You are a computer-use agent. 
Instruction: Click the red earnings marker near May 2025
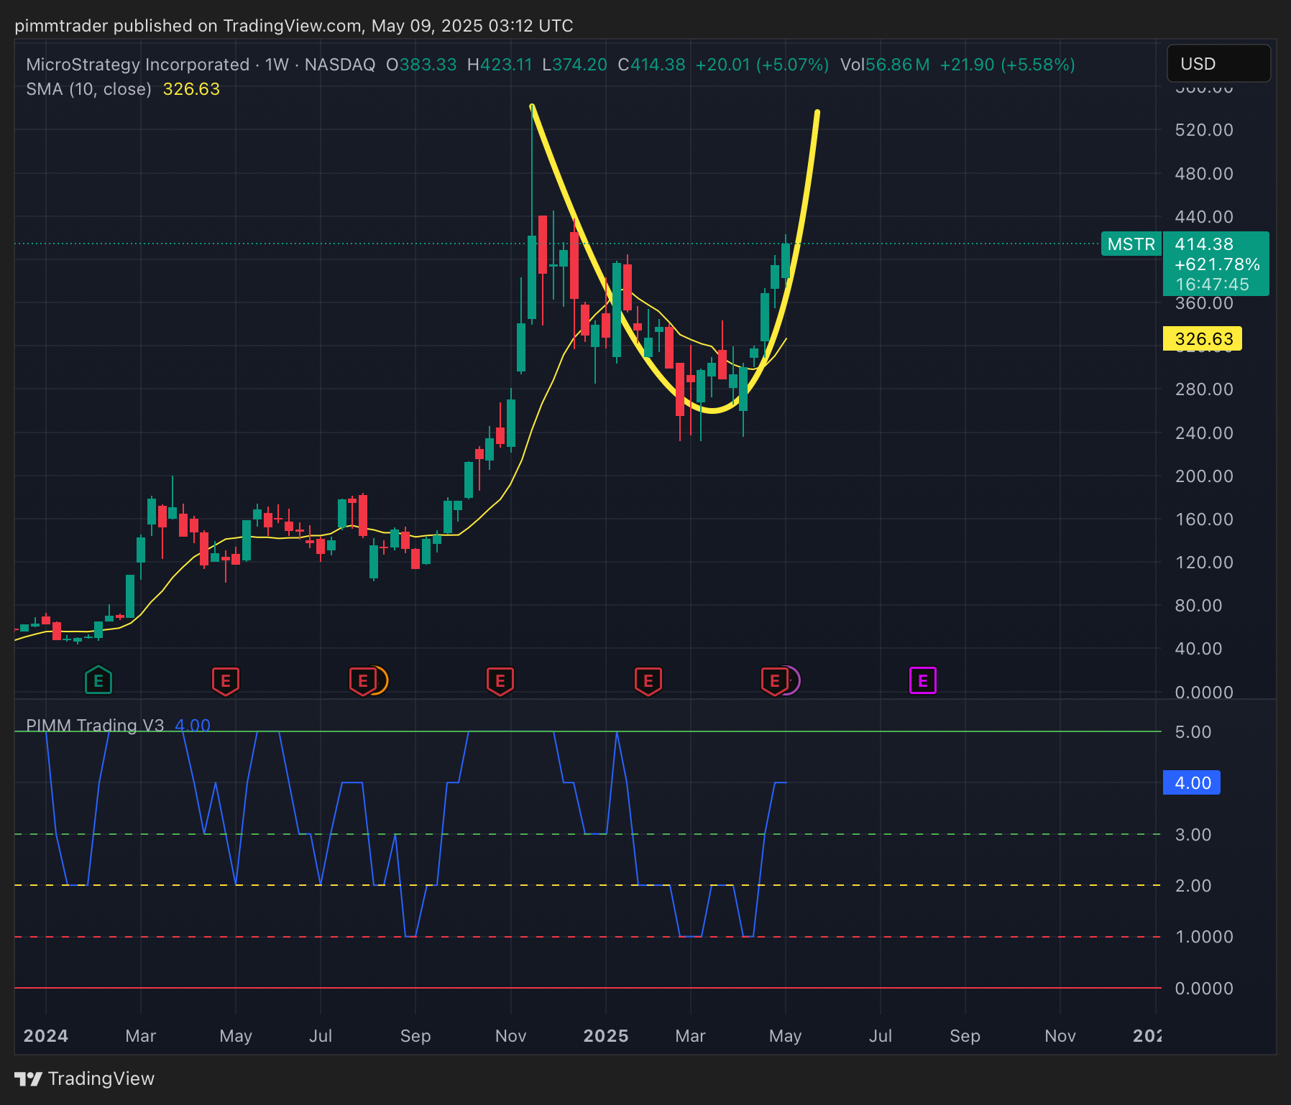pos(775,680)
